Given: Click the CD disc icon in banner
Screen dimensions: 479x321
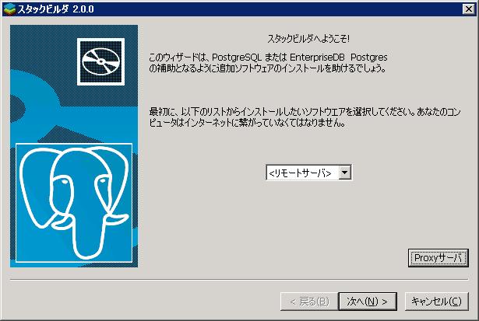Looking at the screenshot, I should (x=100, y=62).
